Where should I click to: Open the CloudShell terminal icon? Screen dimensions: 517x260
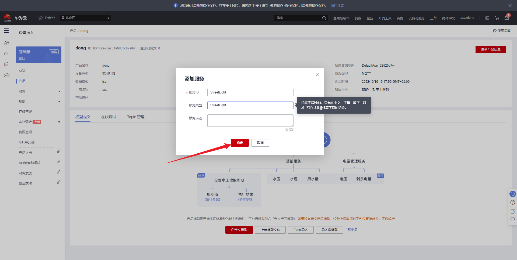click(x=487, y=18)
